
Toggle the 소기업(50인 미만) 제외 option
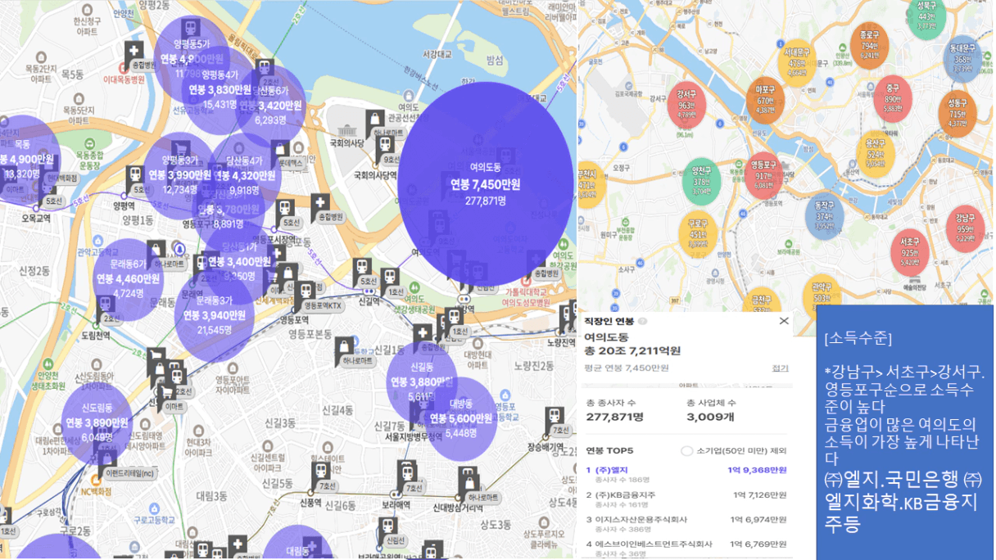686,451
